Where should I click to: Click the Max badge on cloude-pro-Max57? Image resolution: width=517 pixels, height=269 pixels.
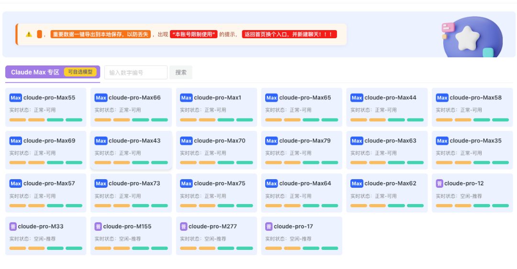[x=15, y=183]
